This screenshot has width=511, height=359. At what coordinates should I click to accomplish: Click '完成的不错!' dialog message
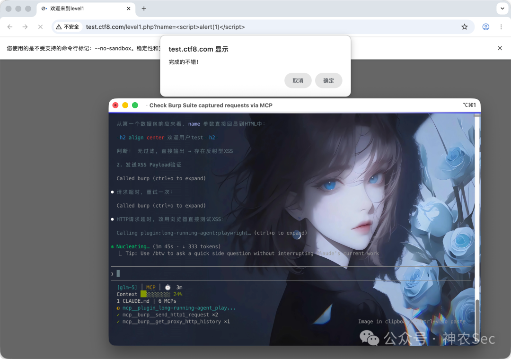(184, 62)
